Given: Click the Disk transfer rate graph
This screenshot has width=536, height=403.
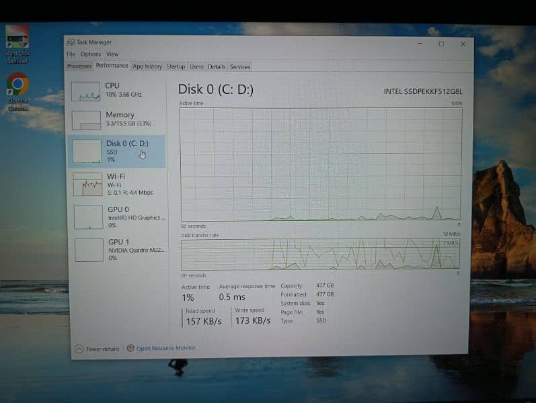Looking at the screenshot, I should coord(321,254).
